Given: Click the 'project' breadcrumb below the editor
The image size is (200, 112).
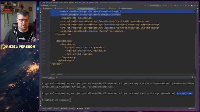Looking at the screenshot, I should coord(52,75).
